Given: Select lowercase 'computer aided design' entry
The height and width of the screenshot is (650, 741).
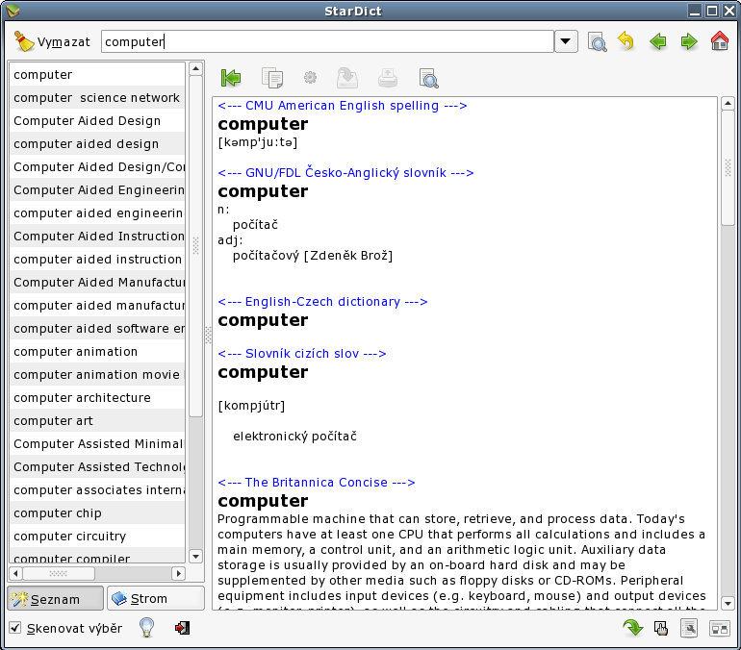Looking at the screenshot, I should (x=97, y=144).
